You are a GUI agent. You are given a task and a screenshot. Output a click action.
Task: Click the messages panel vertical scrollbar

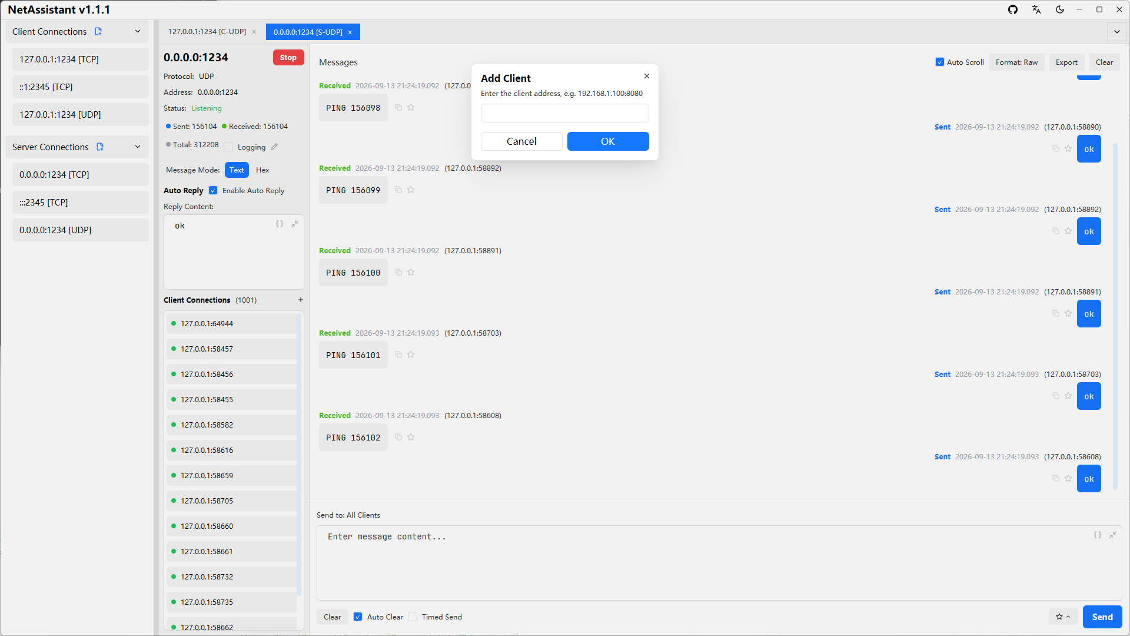click(x=1115, y=316)
